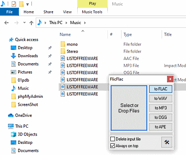186x155 pixels.
Task: Enable Delete input file checkbox
Action: coord(112,139)
